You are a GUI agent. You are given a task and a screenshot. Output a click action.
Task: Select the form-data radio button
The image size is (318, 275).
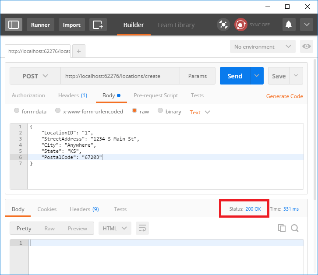click(17, 110)
